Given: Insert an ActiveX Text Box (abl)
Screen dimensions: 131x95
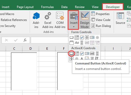Looking at the screenshot, I should click(x=92, y=54).
